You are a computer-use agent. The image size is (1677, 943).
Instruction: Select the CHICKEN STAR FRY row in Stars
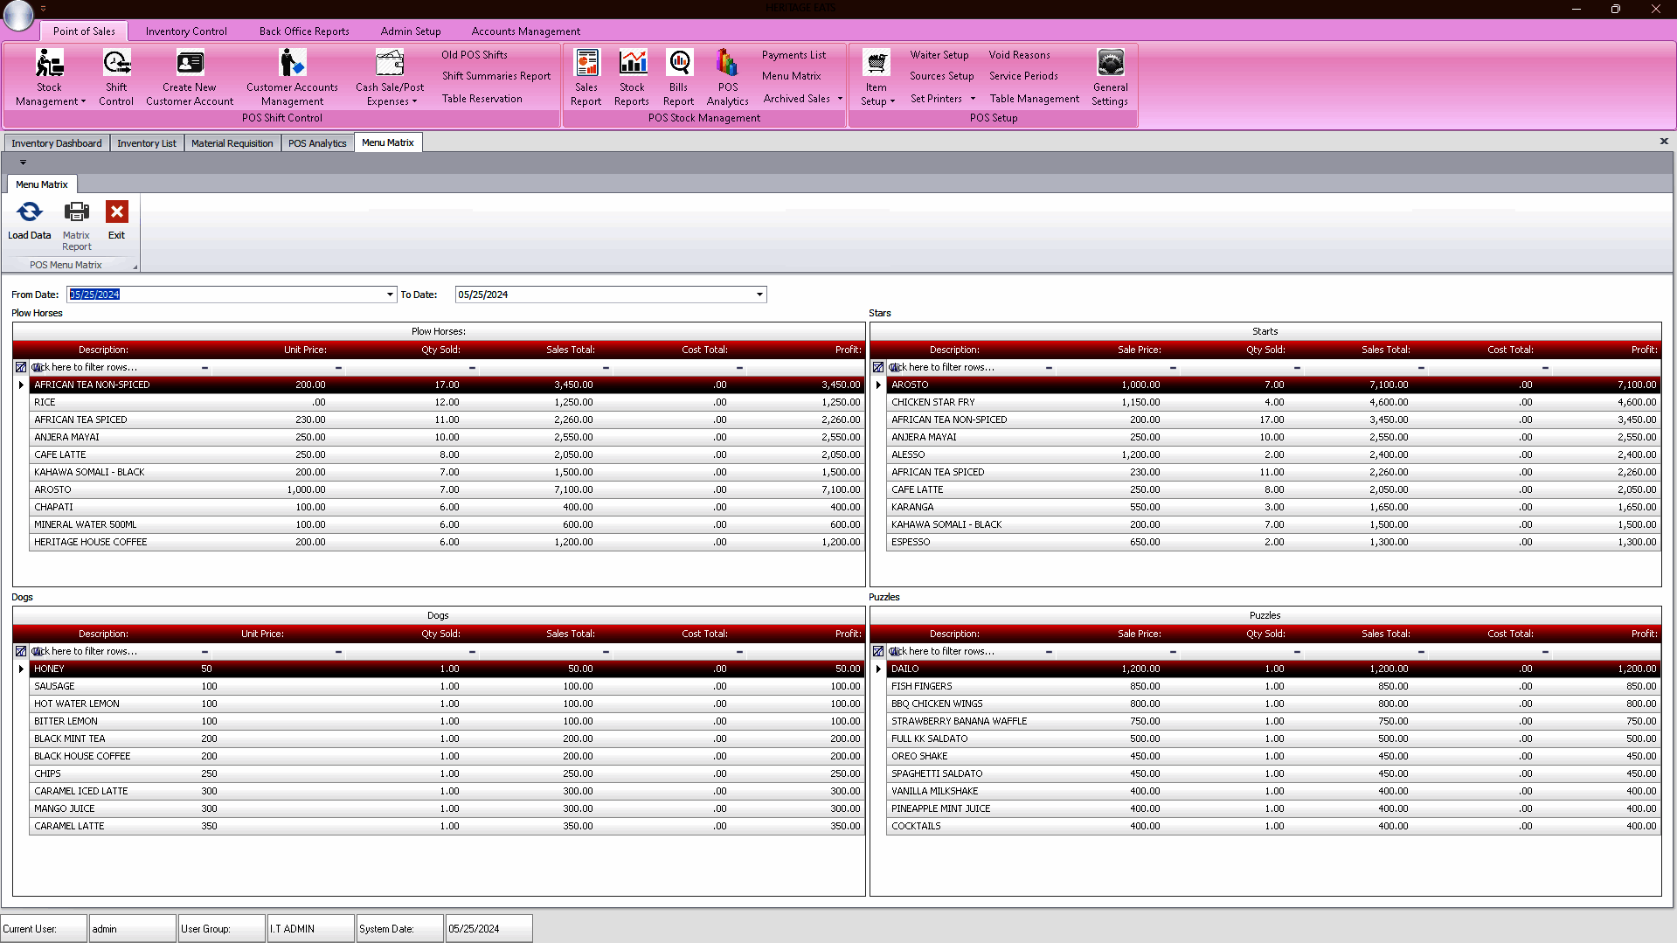[x=932, y=402]
